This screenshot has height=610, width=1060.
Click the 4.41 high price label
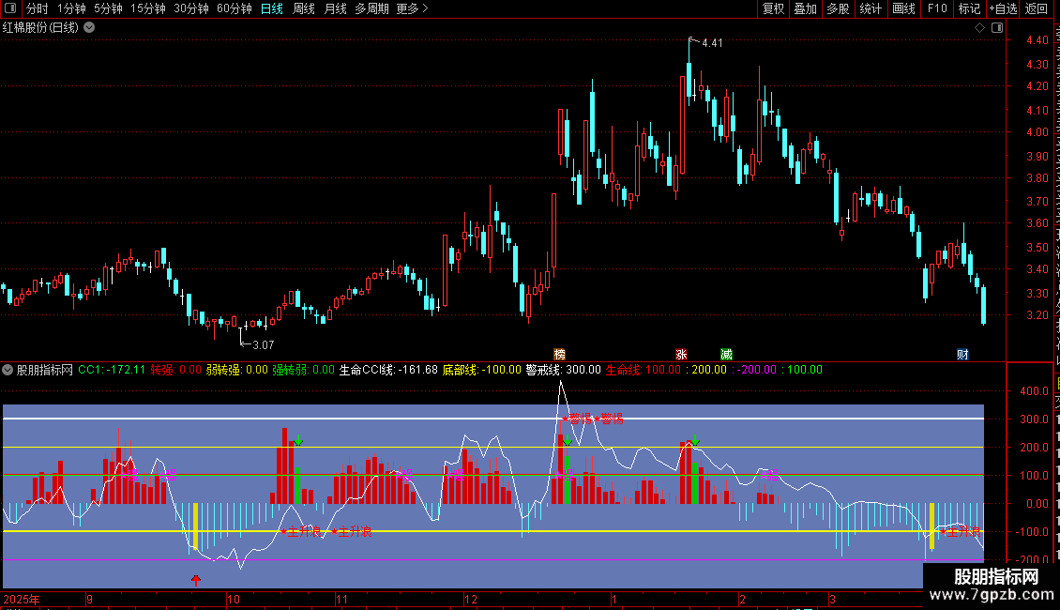[712, 43]
